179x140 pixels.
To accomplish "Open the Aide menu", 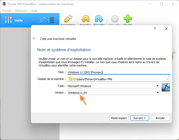I will click(x=34, y=11).
